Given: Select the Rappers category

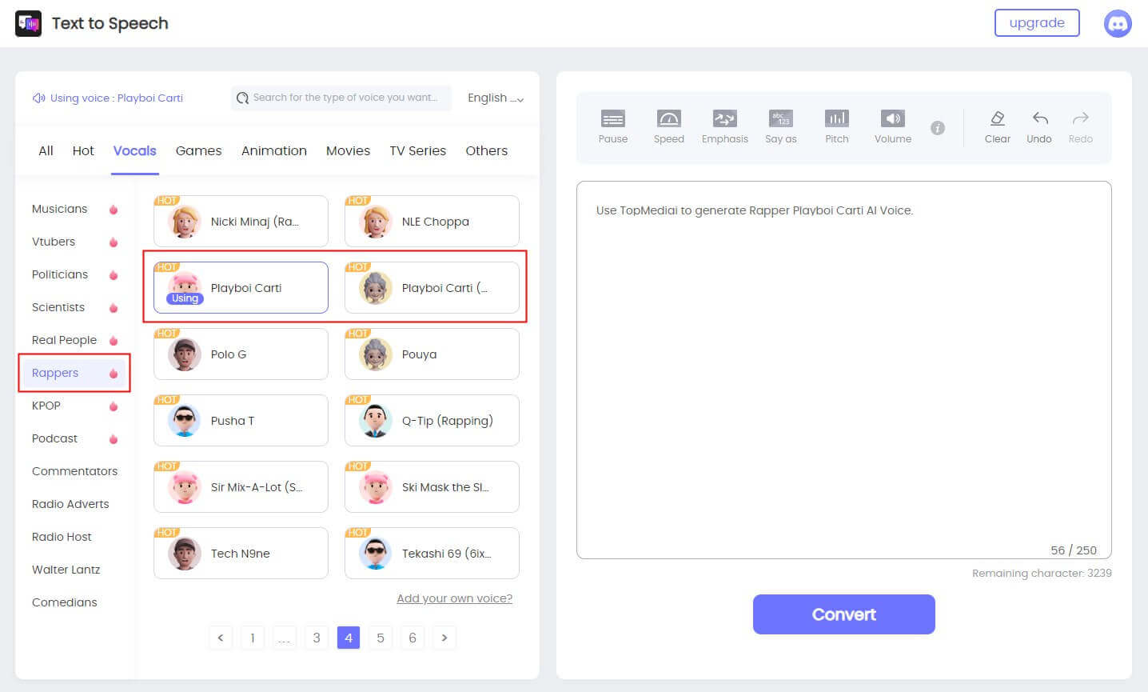Looking at the screenshot, I should (74, 373).
